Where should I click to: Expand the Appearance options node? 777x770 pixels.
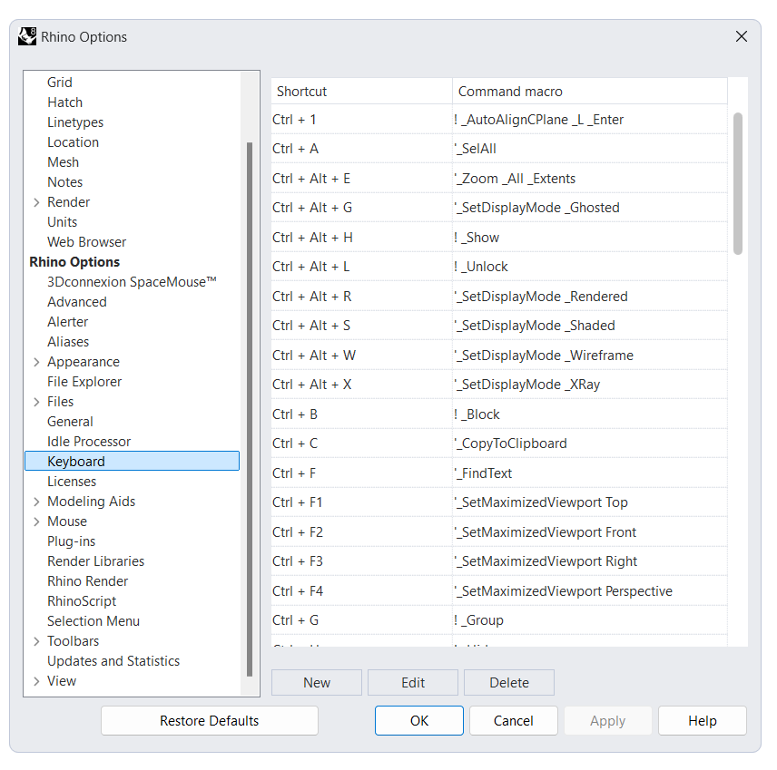36,362
